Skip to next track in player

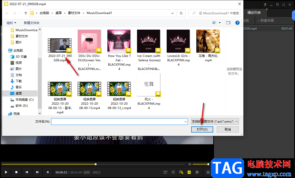point(37,172)
